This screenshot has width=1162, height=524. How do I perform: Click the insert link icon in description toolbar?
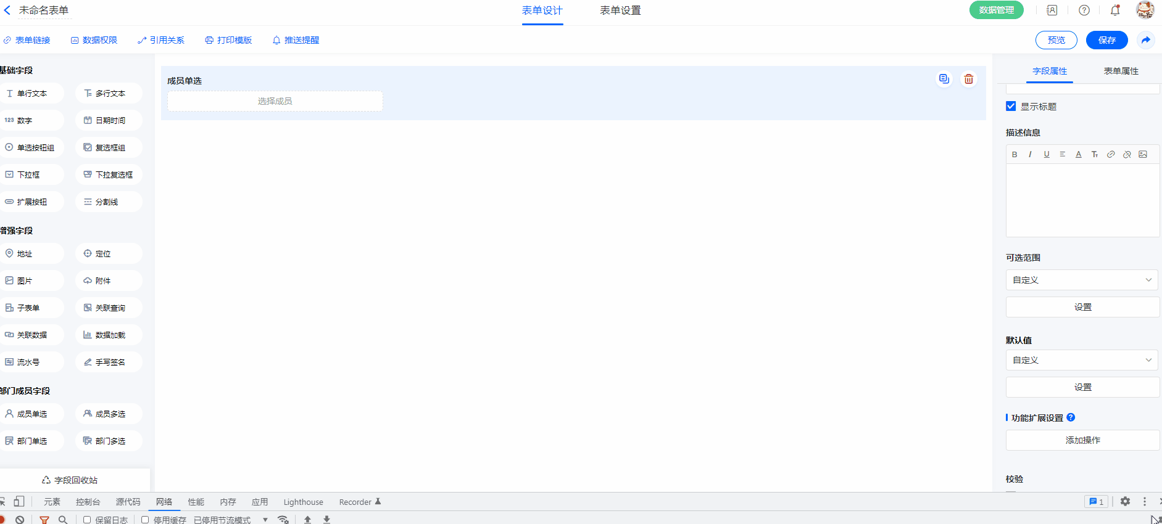point(1111,155)
